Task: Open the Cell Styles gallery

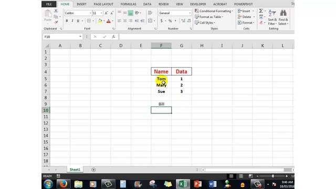Action: (x=205, y=23)
